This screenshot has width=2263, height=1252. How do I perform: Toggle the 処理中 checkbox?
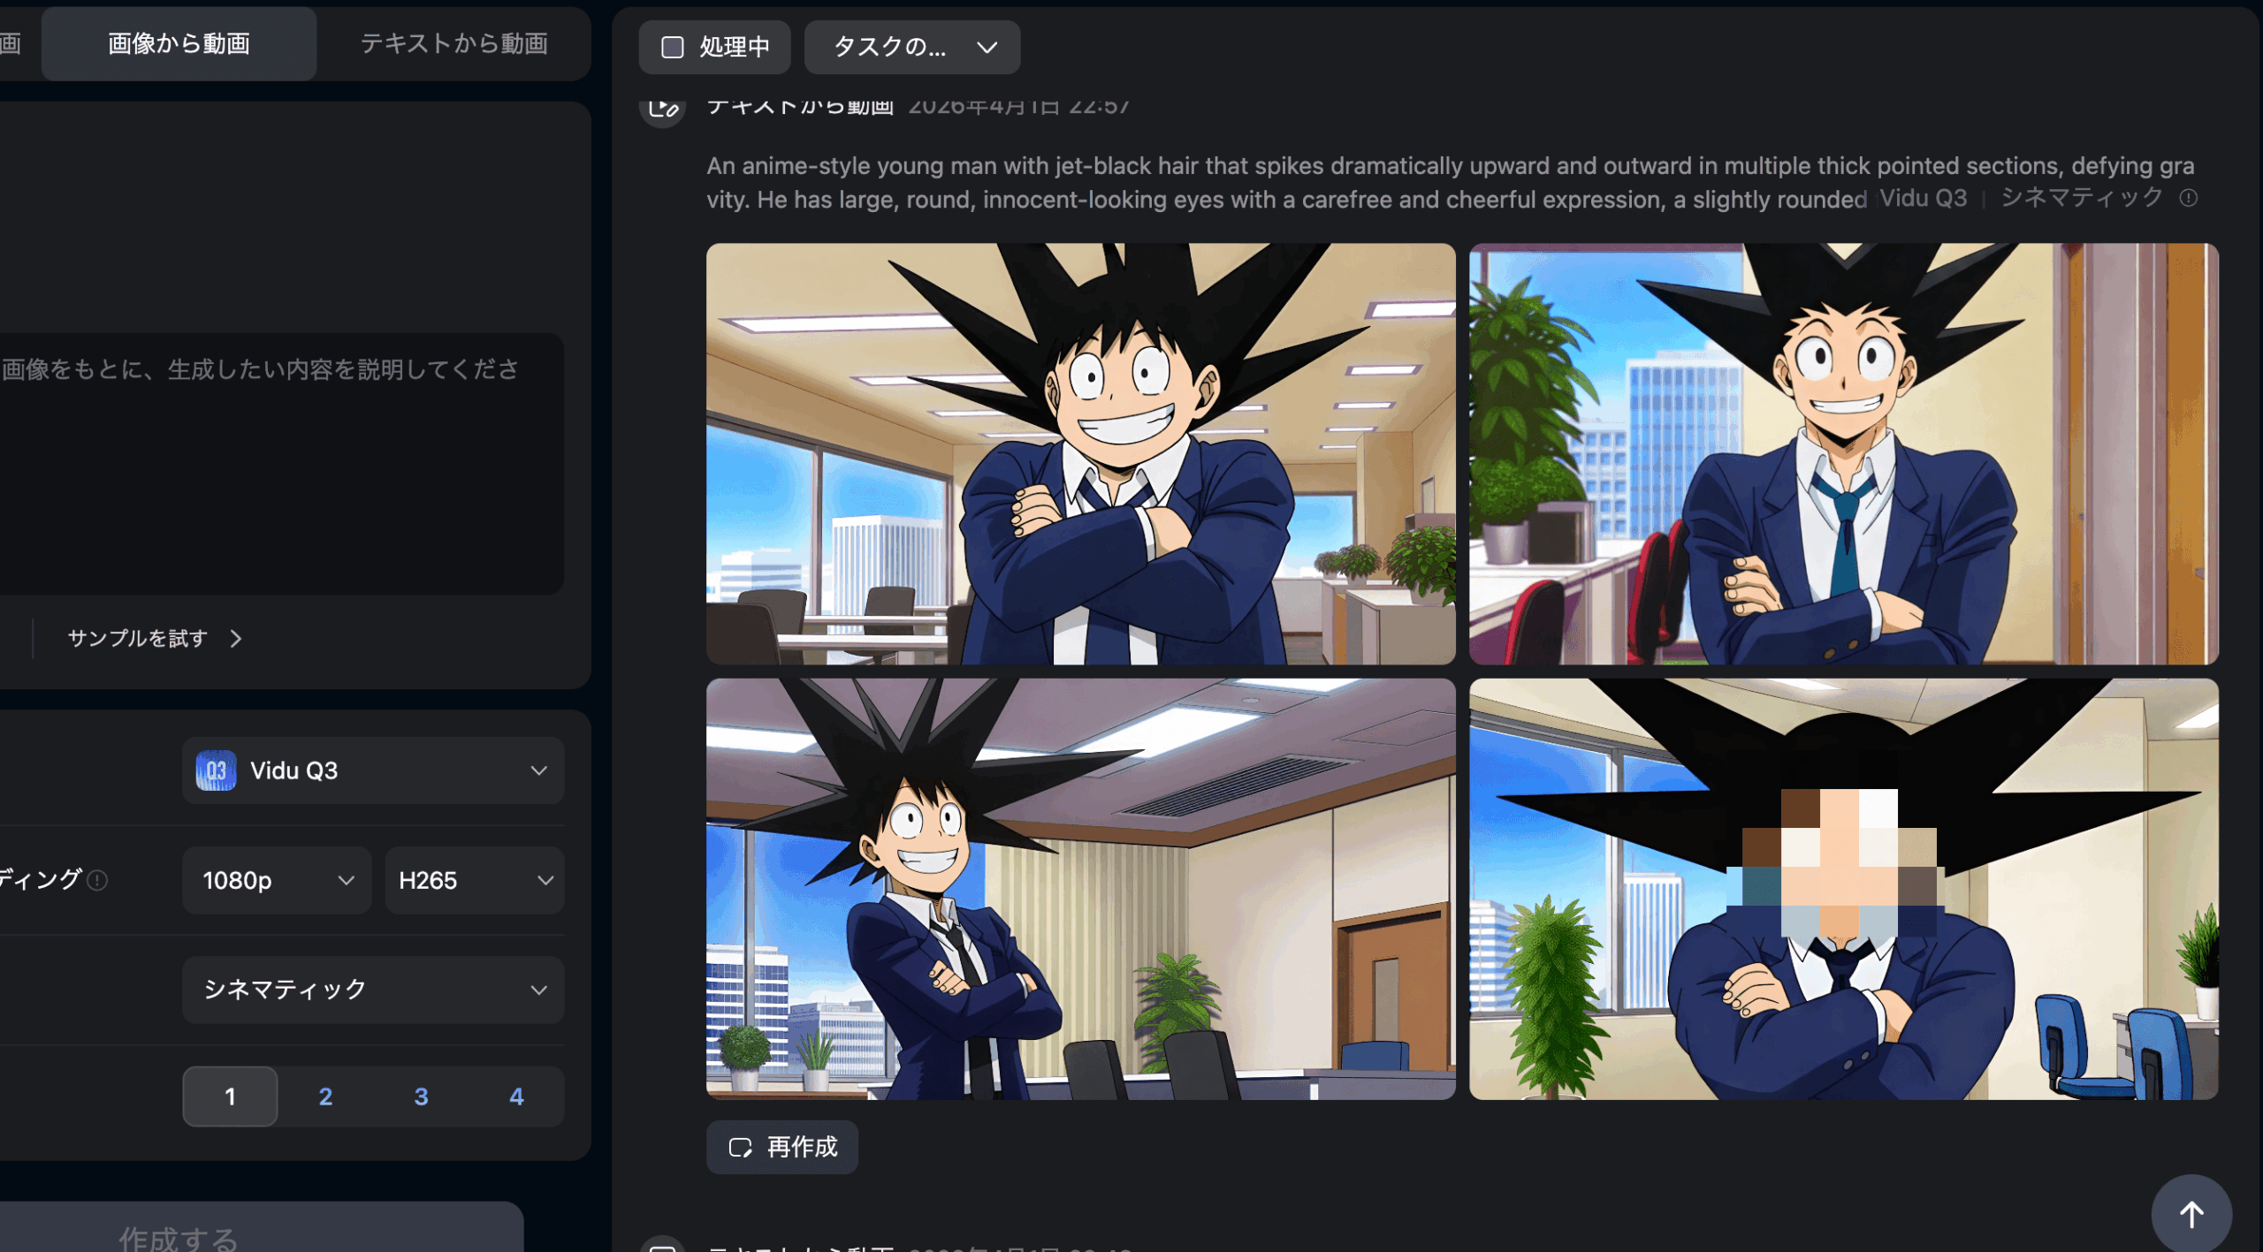673,47
